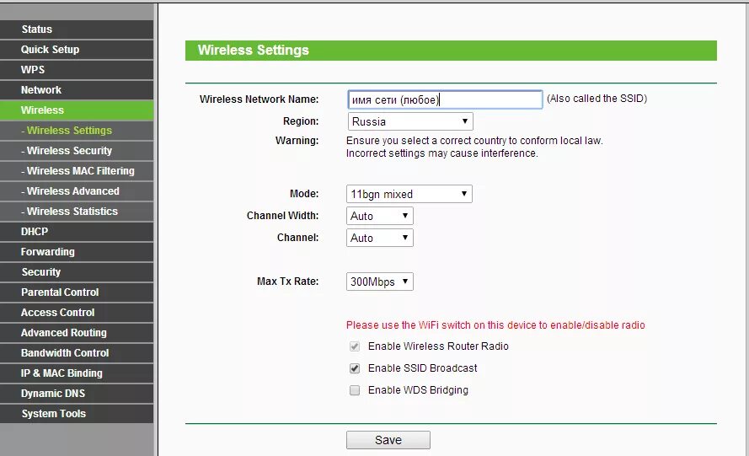
Task: Open the Status menu item
Action: [77, 30]
